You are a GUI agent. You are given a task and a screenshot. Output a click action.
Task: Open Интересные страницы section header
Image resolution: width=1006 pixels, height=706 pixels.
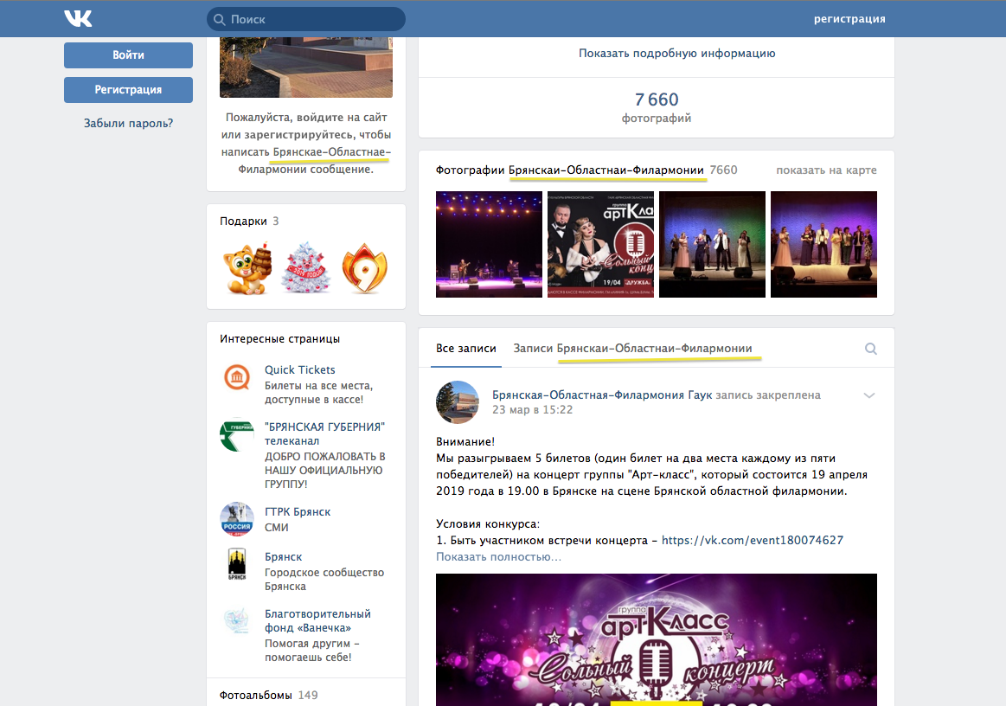pyautogui.click(x=279, y=338)
